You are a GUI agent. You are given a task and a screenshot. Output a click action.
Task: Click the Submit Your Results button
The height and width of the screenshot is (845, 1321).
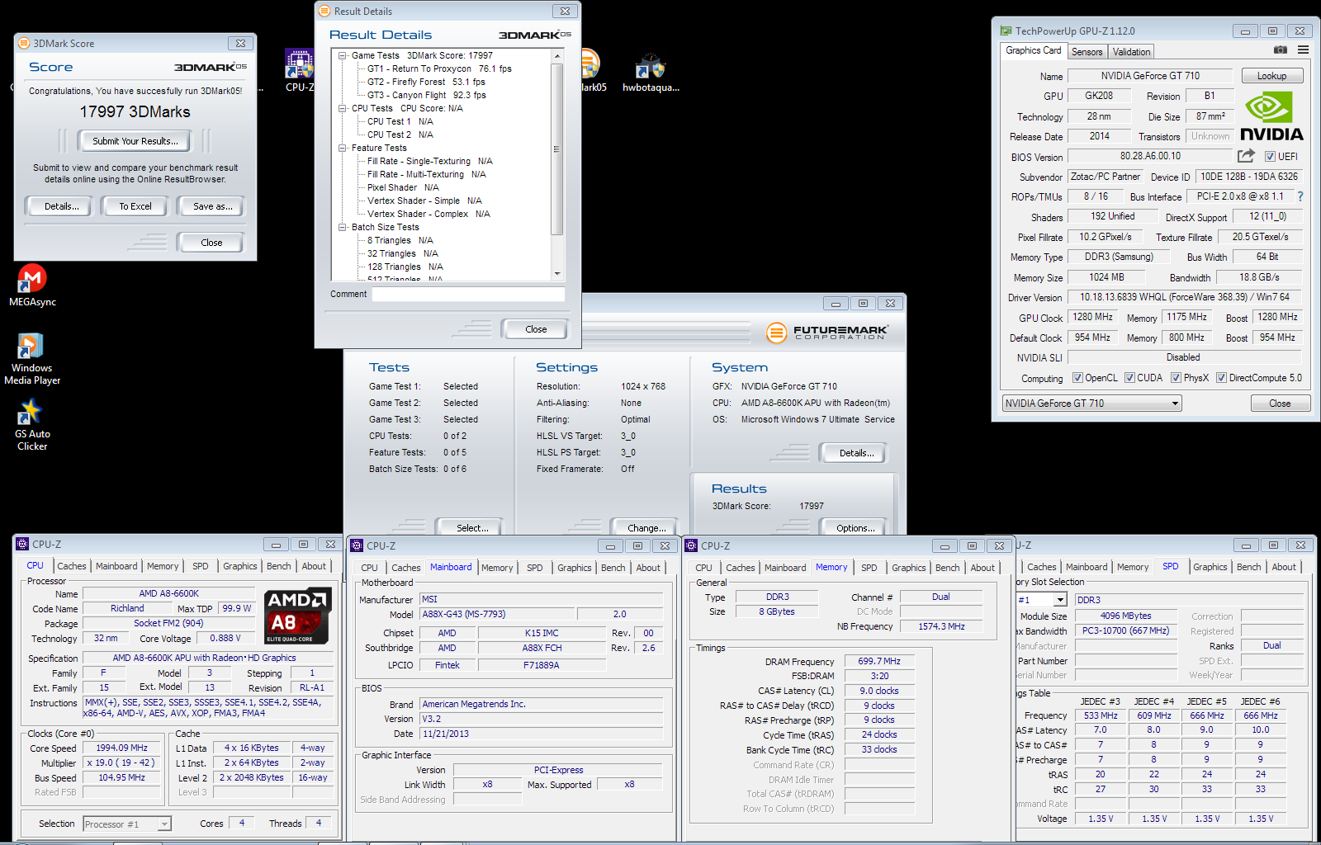tap(135, 141)
